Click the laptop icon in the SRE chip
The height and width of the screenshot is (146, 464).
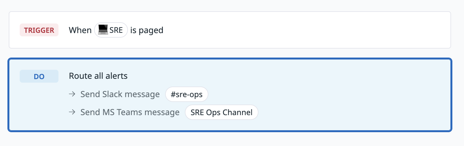103,30
